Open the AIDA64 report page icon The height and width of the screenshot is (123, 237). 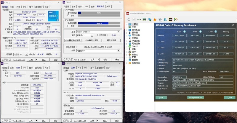pos(134,19)
